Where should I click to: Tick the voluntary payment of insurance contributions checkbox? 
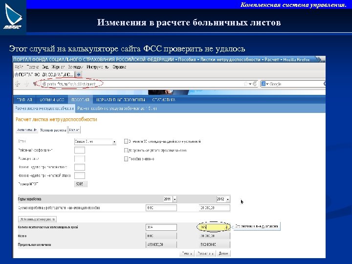pyautogui.click(x=126, y=150)
